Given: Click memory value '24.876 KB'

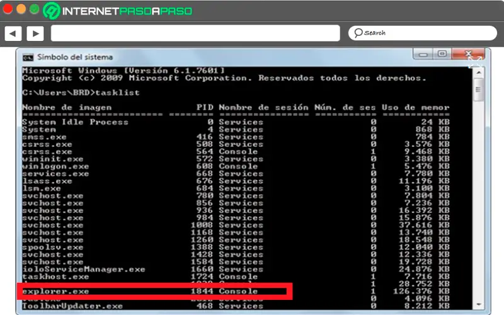Looking at the screenshot, I should 424,270.
